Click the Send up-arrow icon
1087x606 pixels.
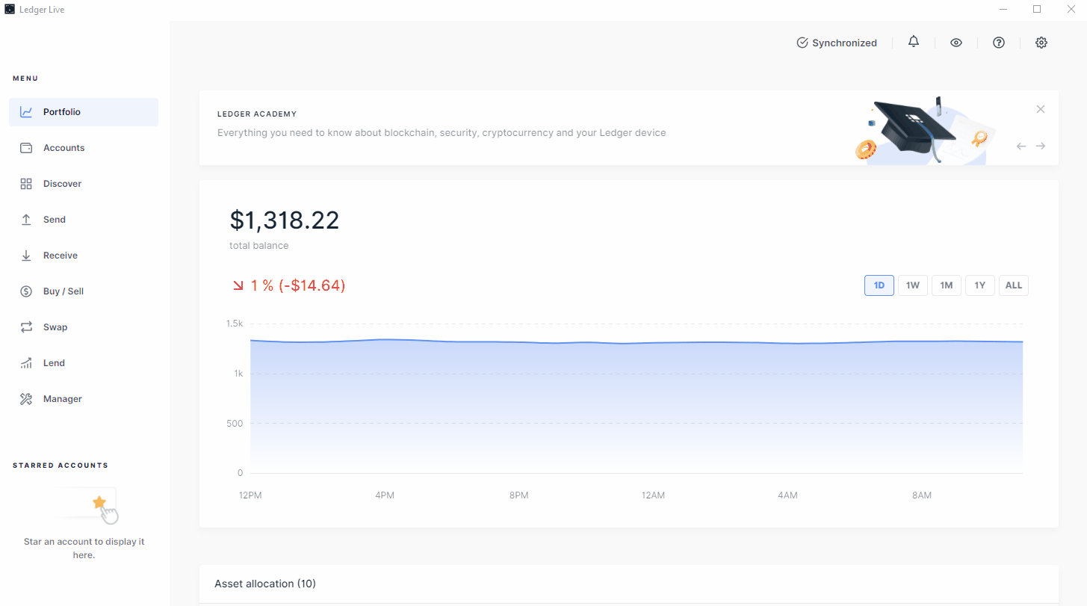click(26, 220)
